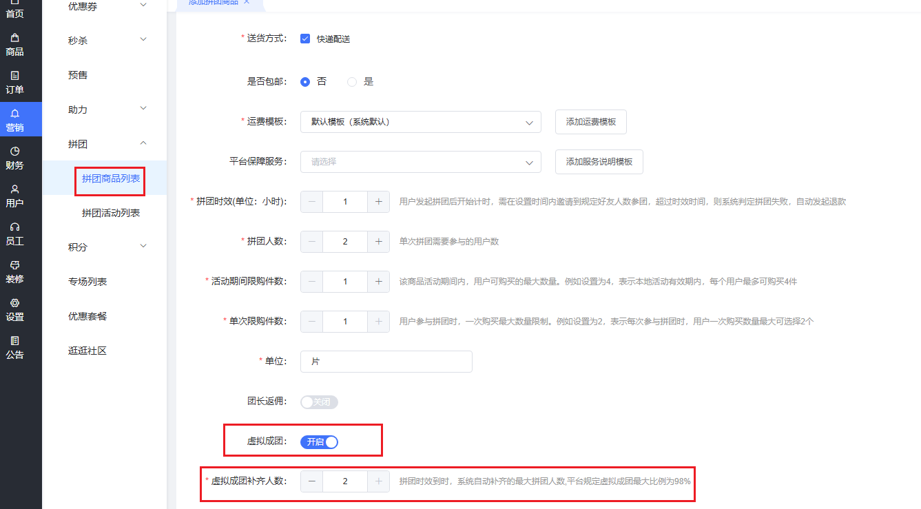Decrease 拼团人数 with the minus button
The image size is (921, 509).
pos(311,242)
